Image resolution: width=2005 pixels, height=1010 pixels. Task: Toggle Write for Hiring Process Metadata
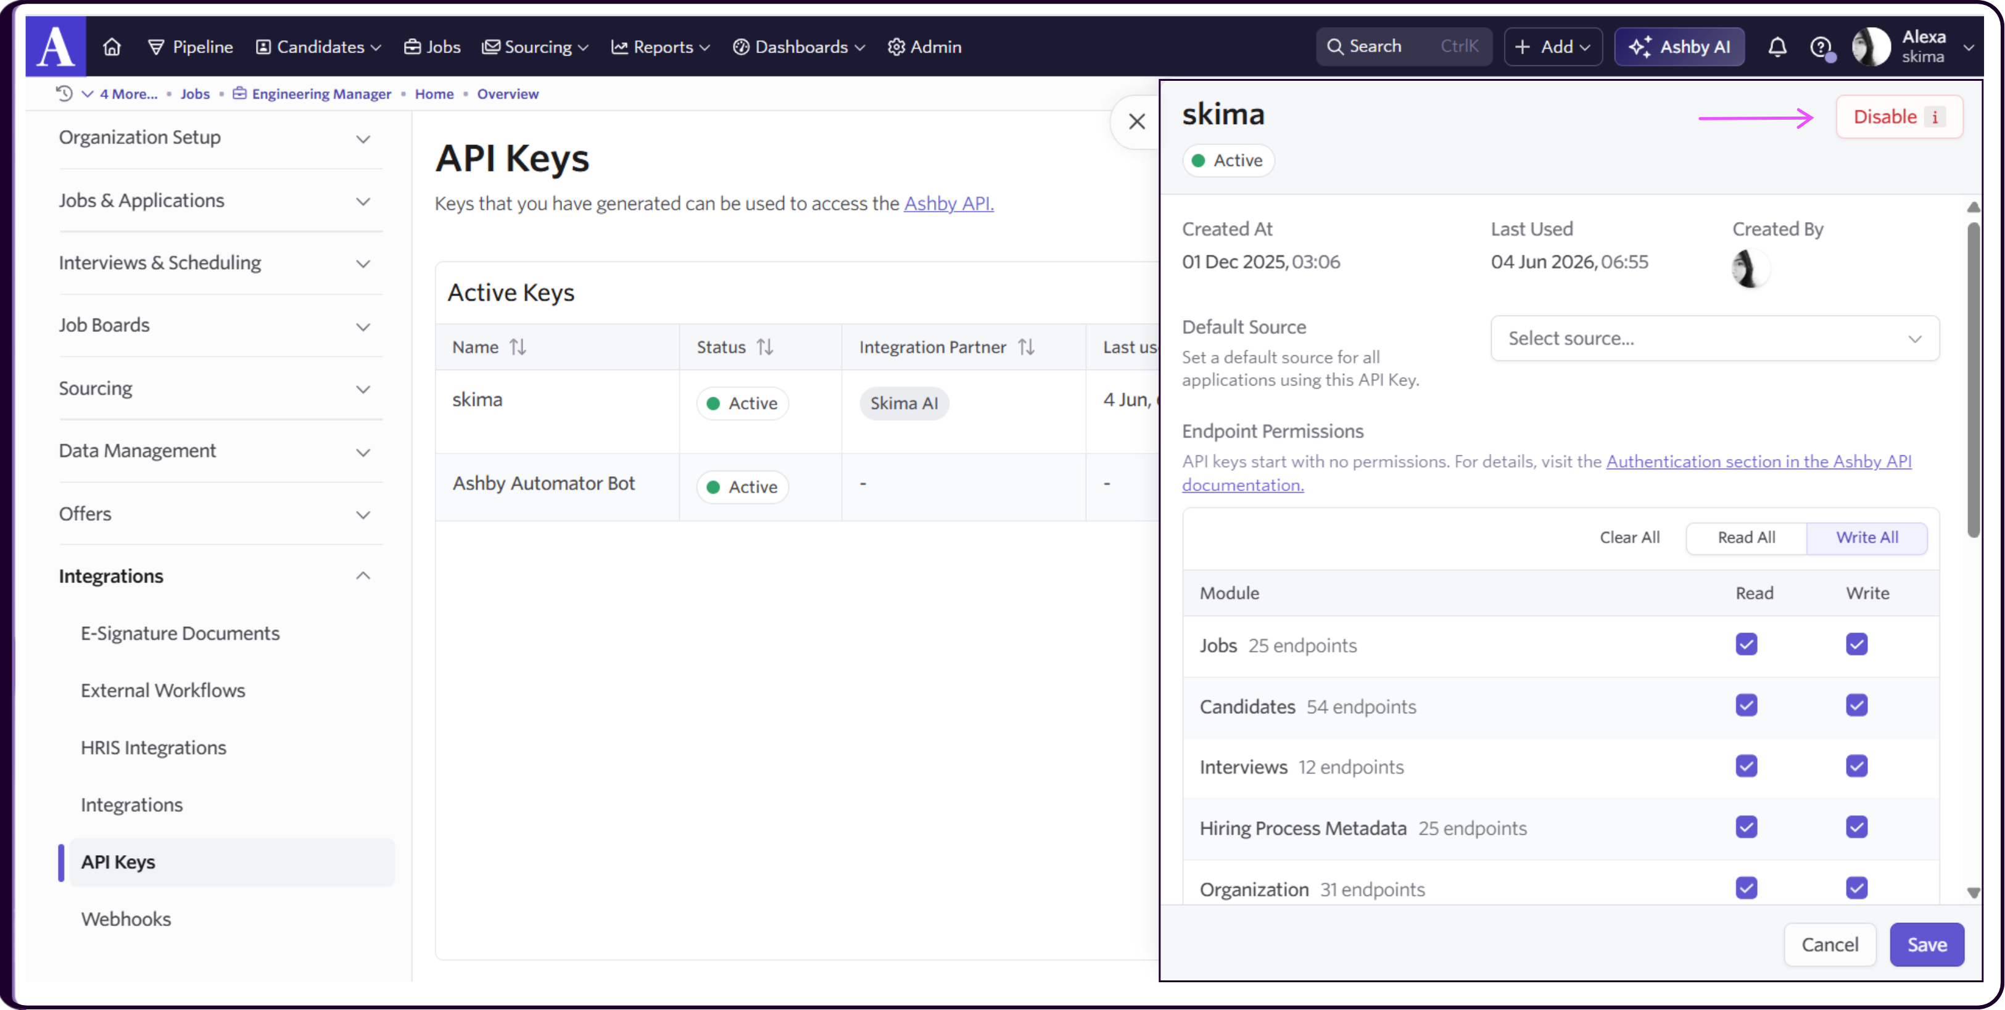(1856, 826)
